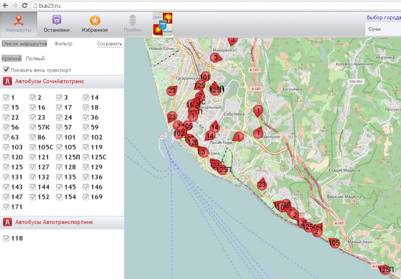The image size is (401, 279).
Task: Toggle route 171 checkbox
Action: tap(6, 207)
